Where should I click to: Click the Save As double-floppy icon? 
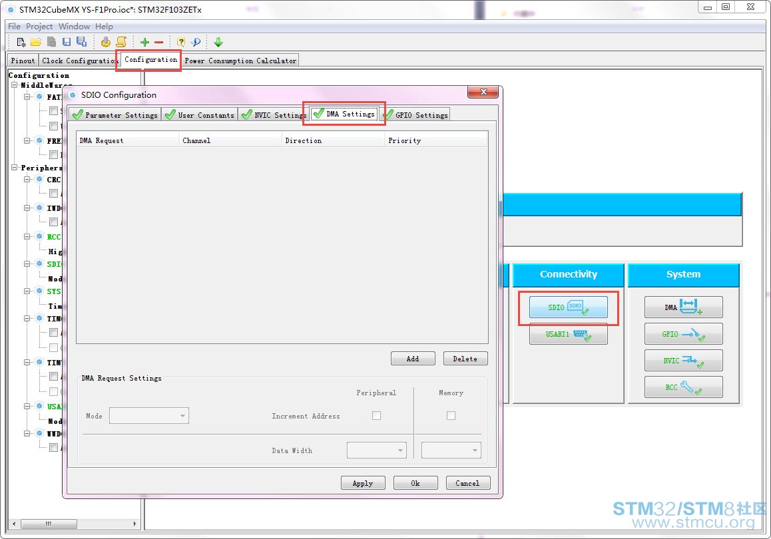pos(82,43)
